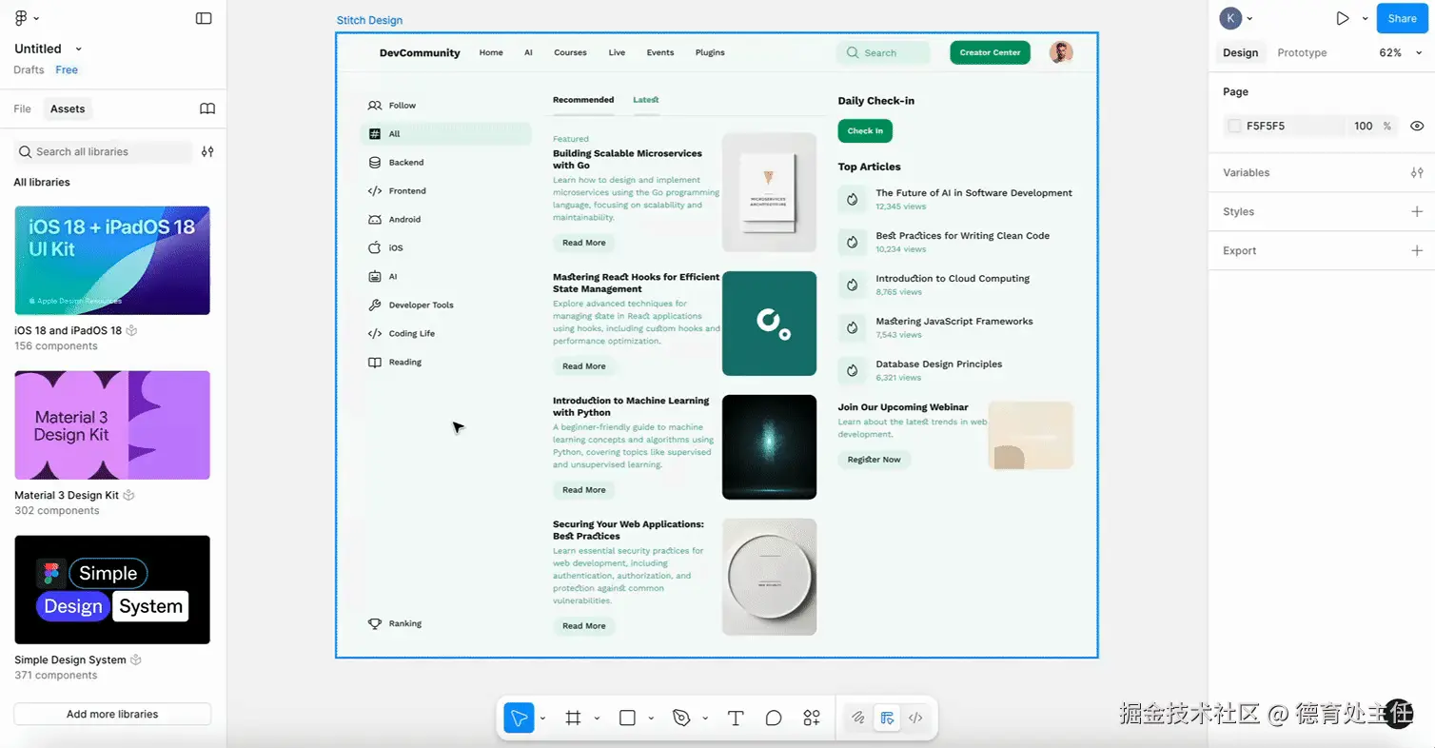Select the Comment tool
This screenshot has width=1435, height=748.
(x=774, y=718)
